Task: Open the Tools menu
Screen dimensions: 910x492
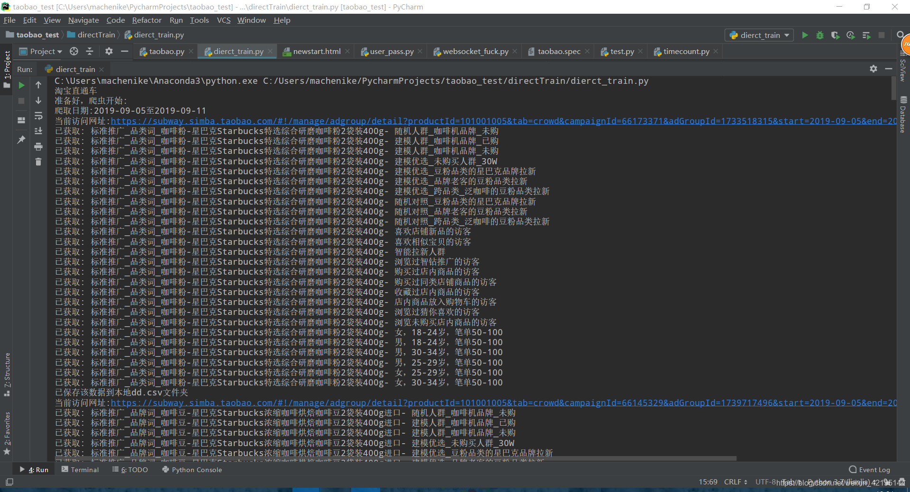Action: click(x=199, y=20)
